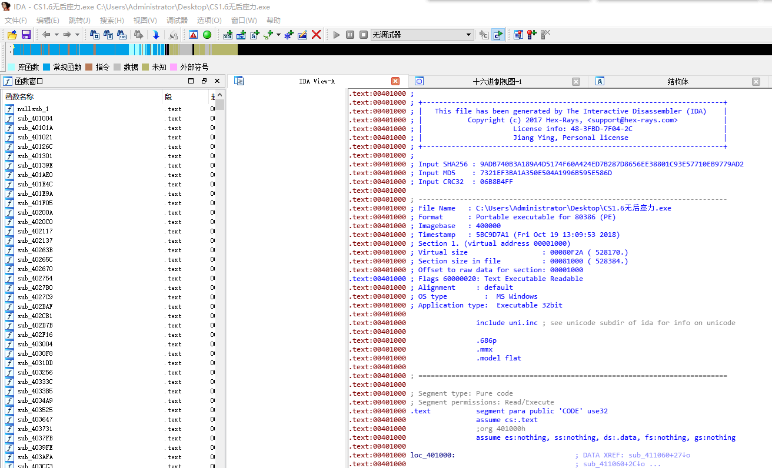772x468 pixels.
Task: Toggle the grey C-arrow trace icon
Action: click(x=484, y=35)
